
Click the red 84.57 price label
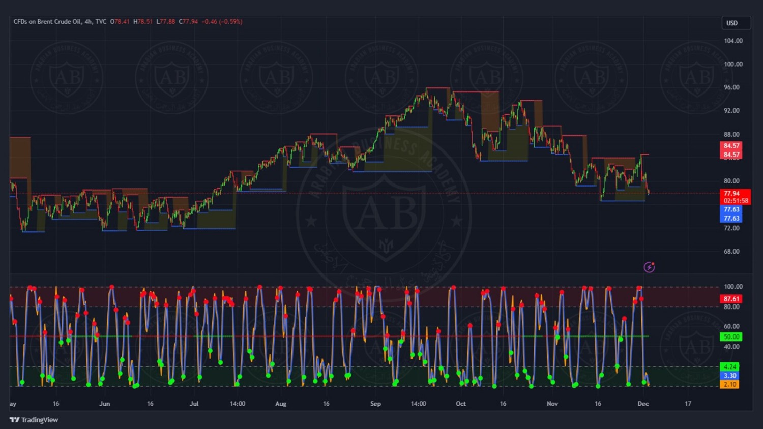pos(731,146)
